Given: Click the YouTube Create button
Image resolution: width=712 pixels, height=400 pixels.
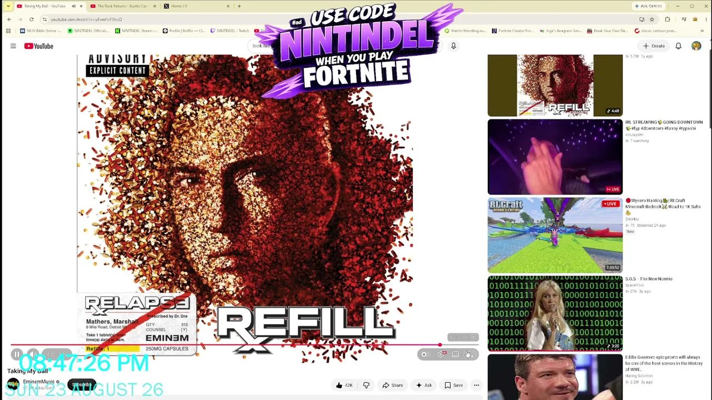Looking at the screenshot, I should (x=654, y=46).
